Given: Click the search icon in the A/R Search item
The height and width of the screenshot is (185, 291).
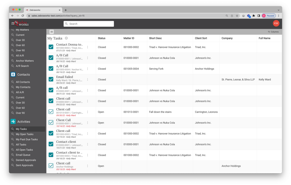Looking at the screenshot, I should 13,66.
